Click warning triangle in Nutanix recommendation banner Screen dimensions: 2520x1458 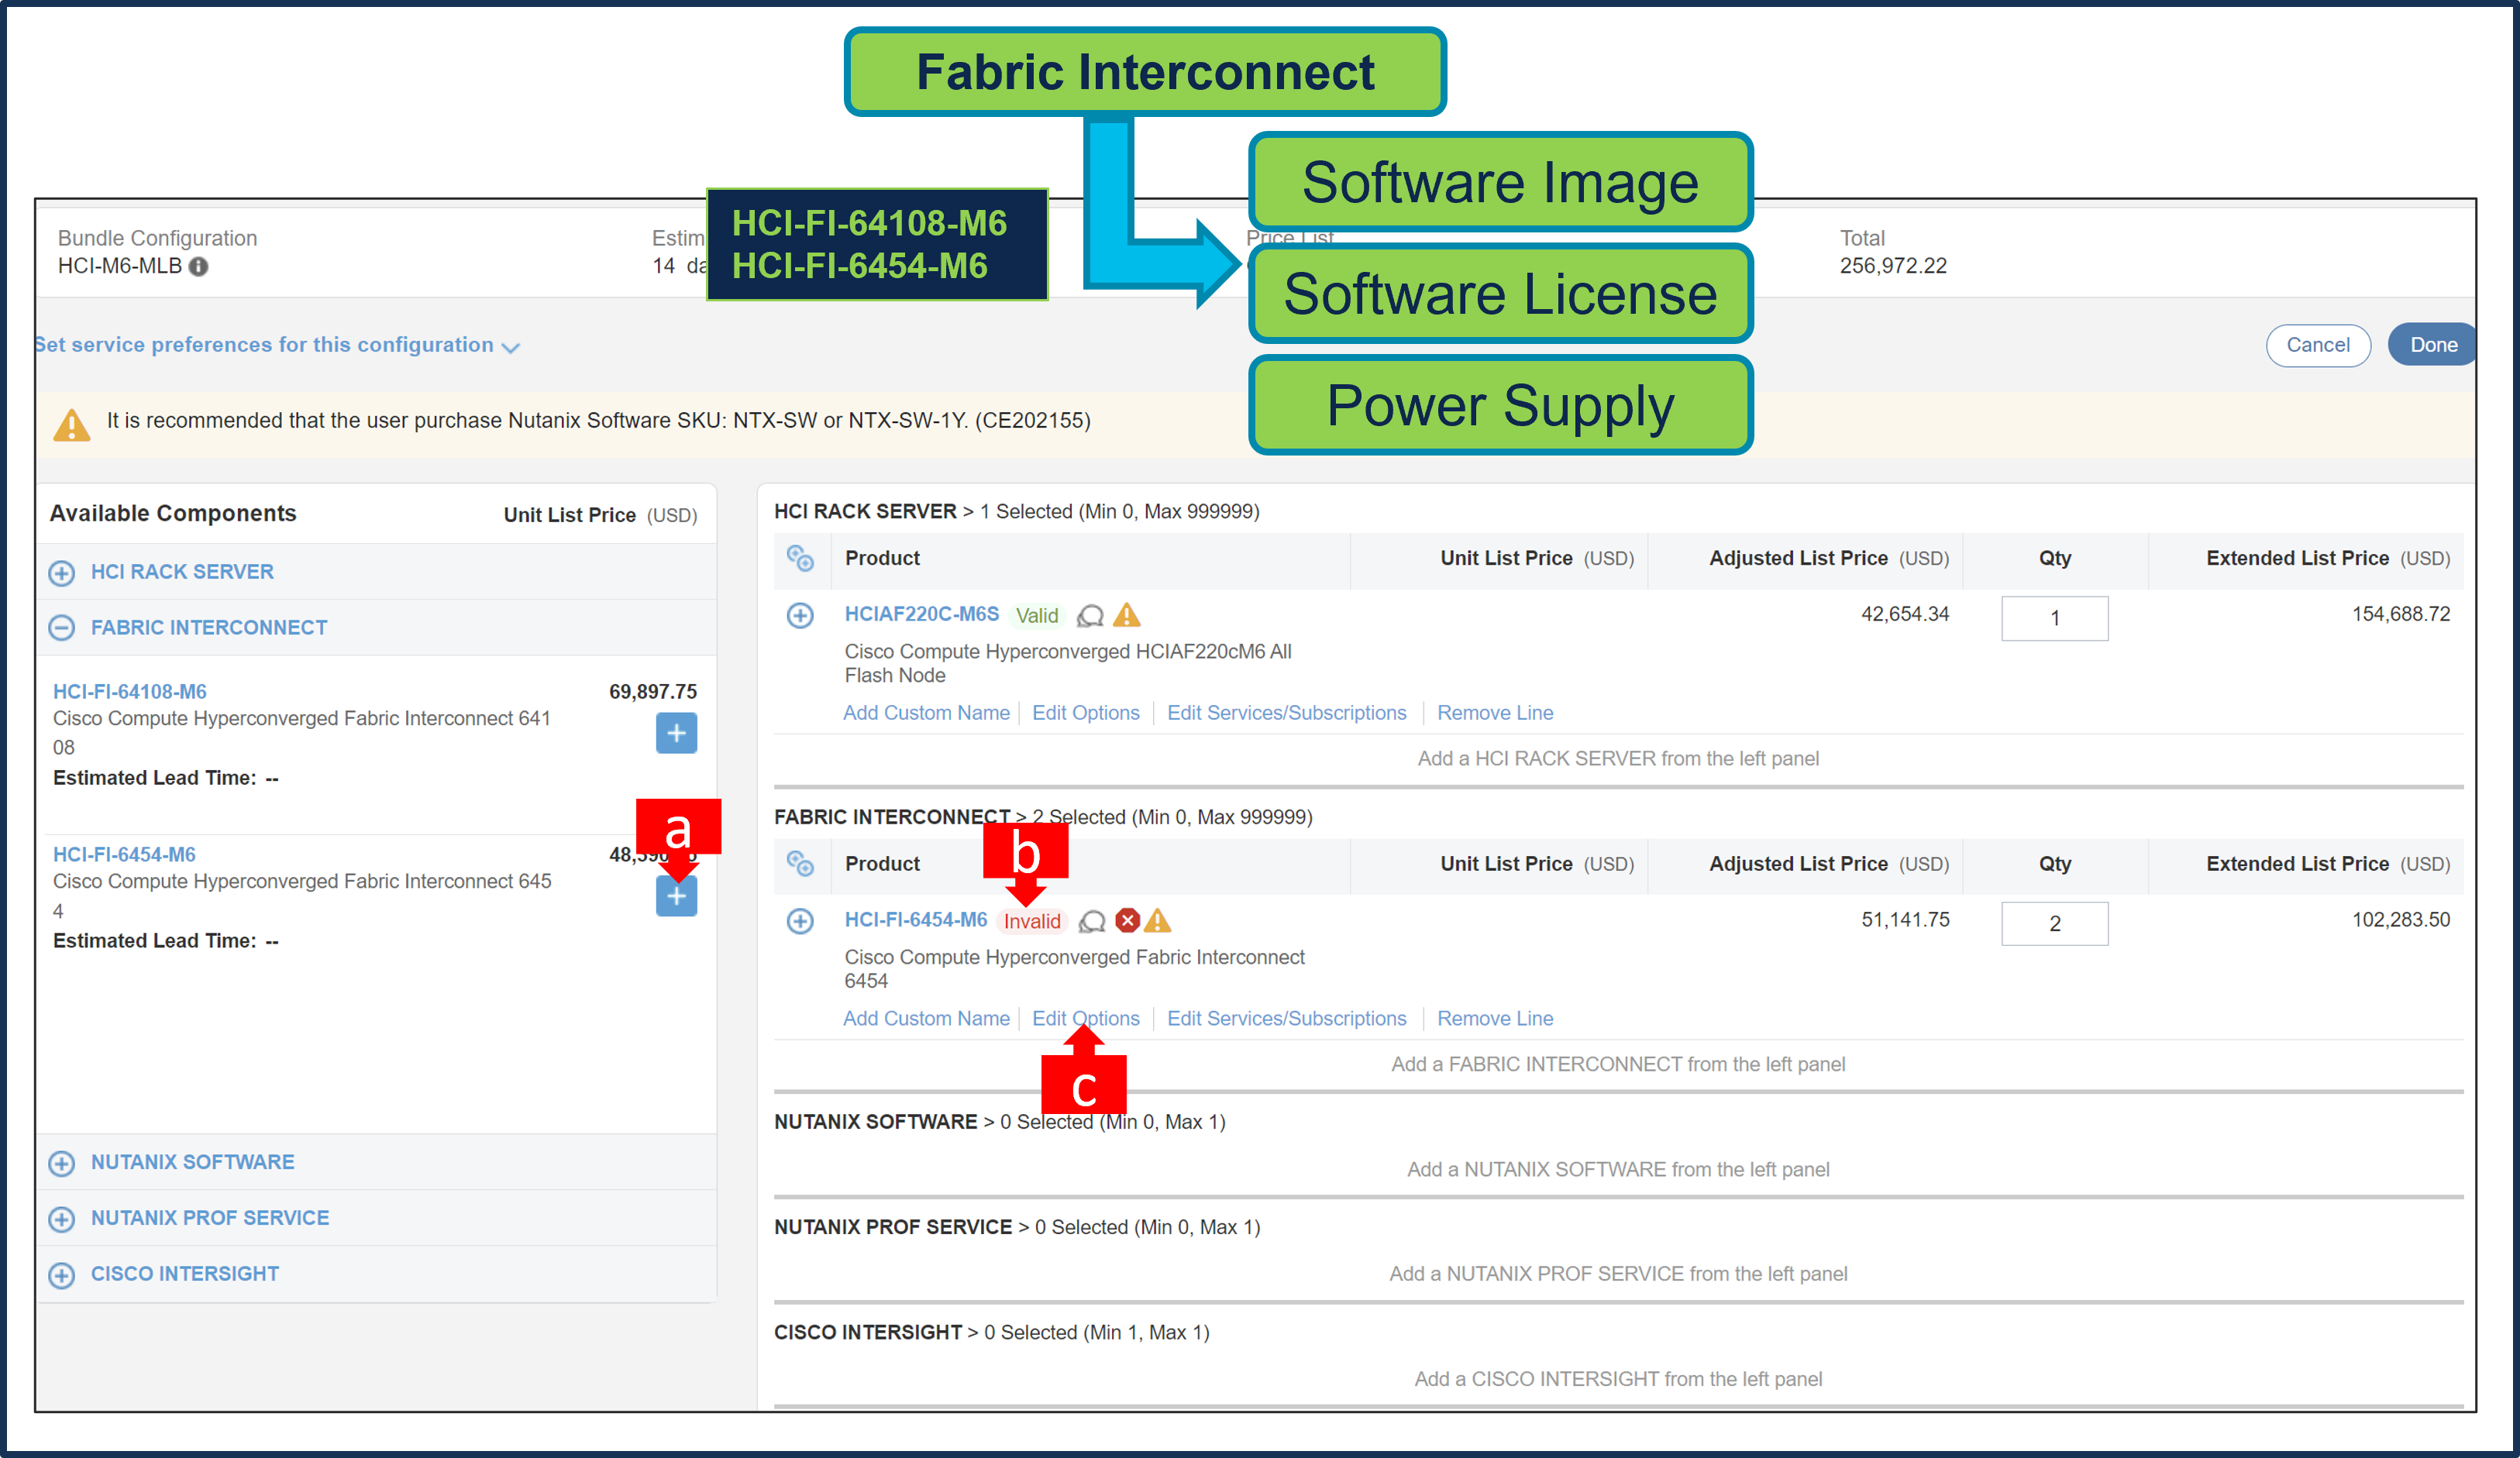(x=72, y=425)
